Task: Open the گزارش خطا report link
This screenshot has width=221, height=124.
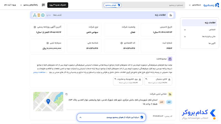Action: coord(57,15)
